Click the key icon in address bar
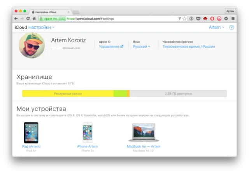The height and width of the screenshot is (174, 249). click(180, 19)
